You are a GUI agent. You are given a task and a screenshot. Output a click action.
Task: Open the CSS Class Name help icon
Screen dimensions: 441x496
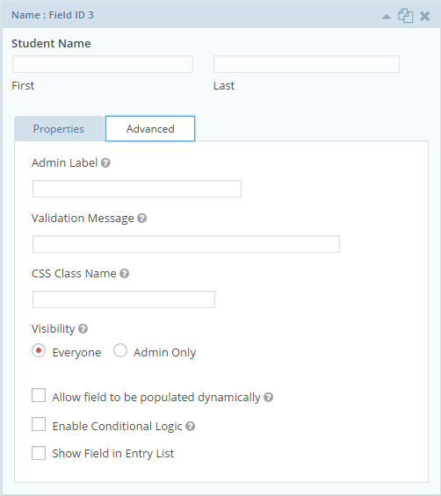click(125, 274)
